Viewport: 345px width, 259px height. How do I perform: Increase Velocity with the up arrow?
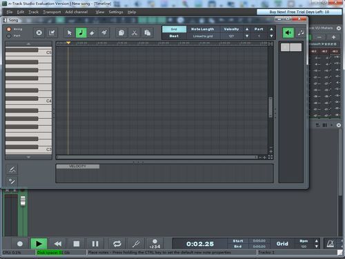[247, 29]
